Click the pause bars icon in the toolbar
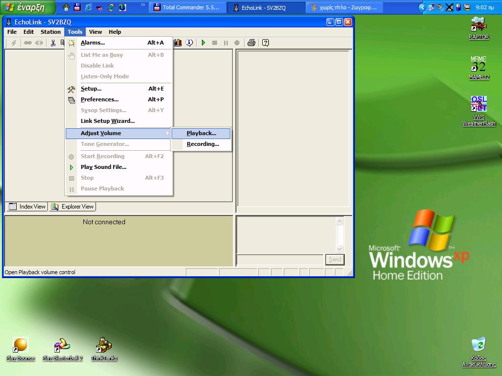This screenshot has width=502, height=376. click(x=226, y=43)
